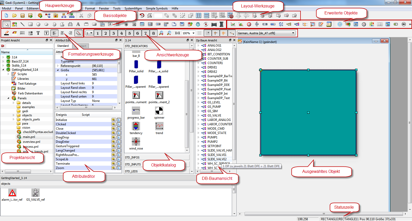Open the SystemMgm menu
Image resolution: width=412 pixels, height=221 pixels.
point(133,8)
